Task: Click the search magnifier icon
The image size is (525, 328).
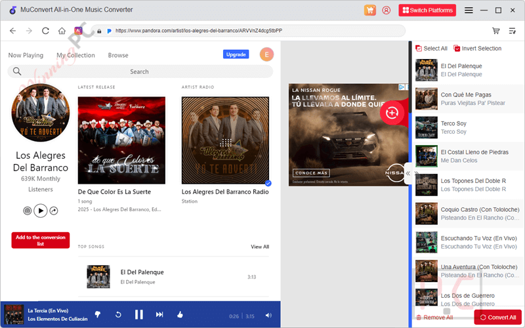Action: pyautogui.click(x=17, y=72)
